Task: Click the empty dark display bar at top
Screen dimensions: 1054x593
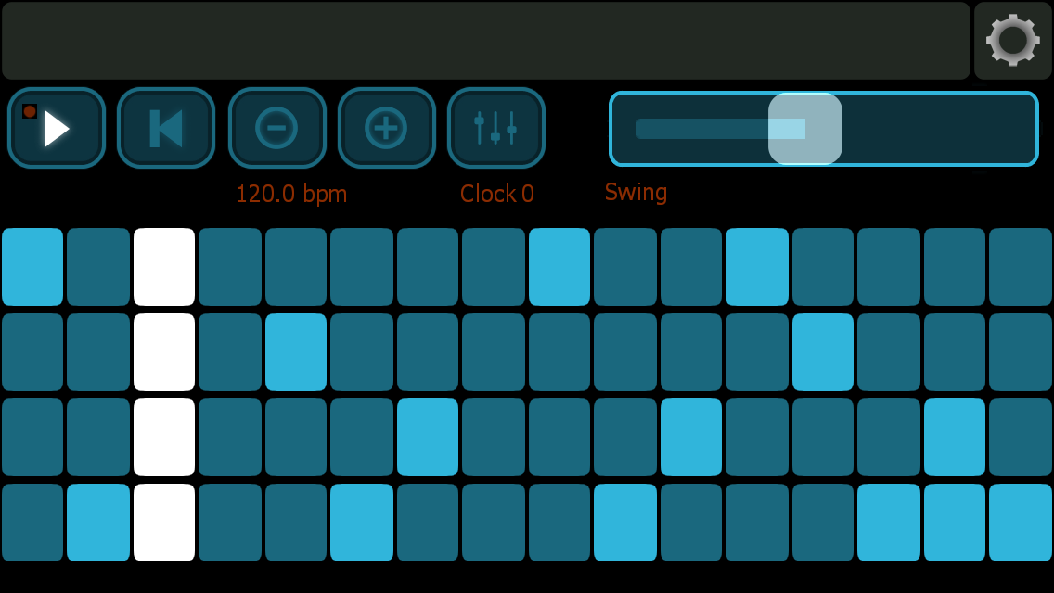Action: coord(485,41)
